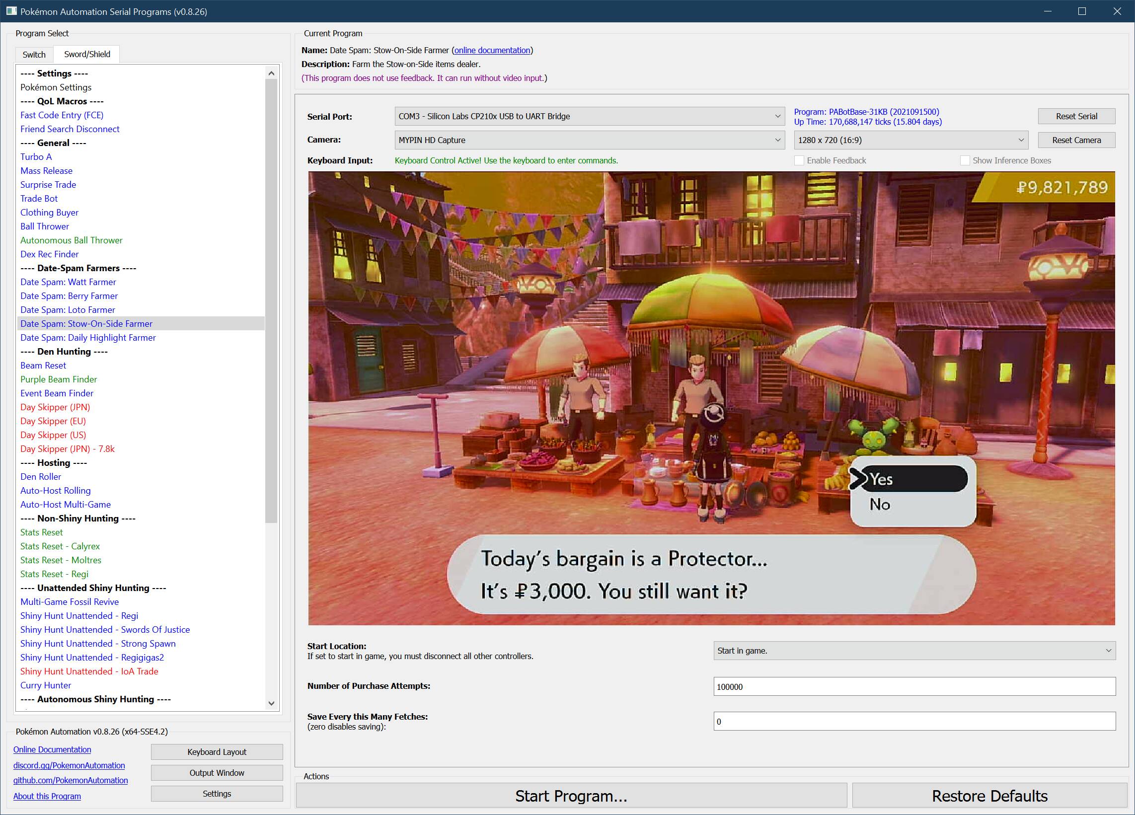Switch to the Switch tab

34,55
